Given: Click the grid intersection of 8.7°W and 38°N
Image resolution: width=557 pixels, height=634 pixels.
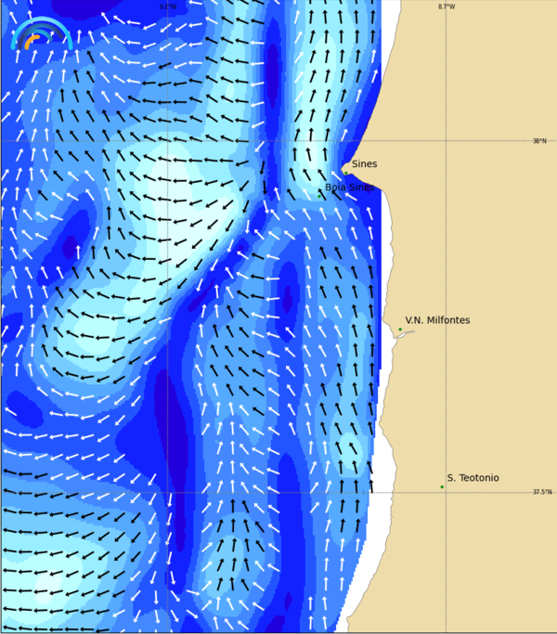Looking at the screenshot, I should 447,141.
